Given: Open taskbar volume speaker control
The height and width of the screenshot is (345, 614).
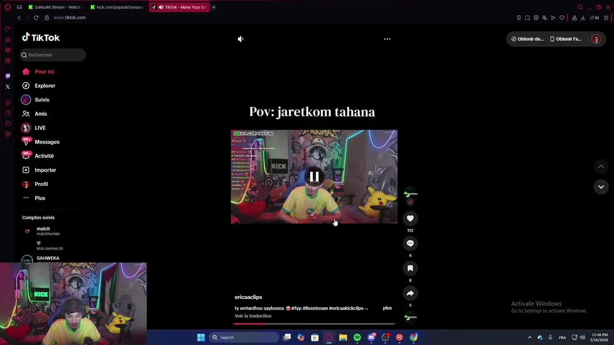Looking at the screenshot, I should pos(582,337).
